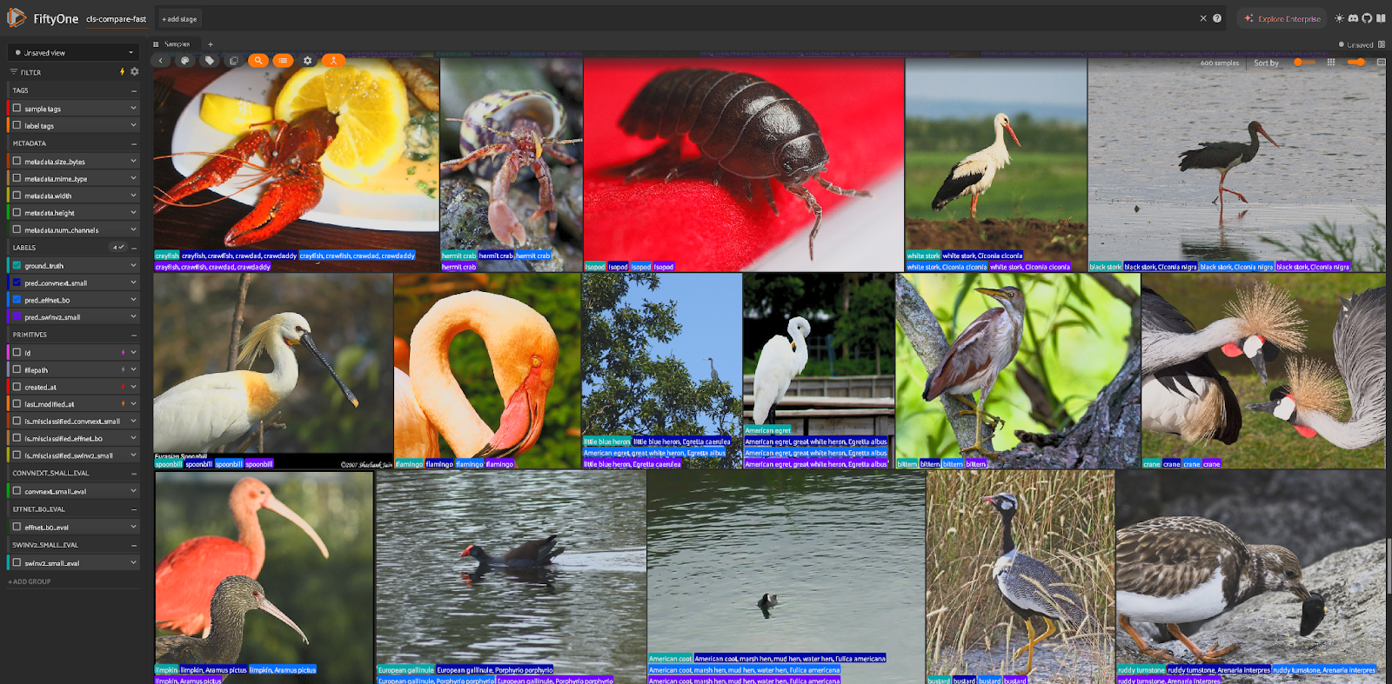This screenshot has width=1392, height=684.
Task: Click the Unsaved status at top right
Action: [x=1356, y=44]
